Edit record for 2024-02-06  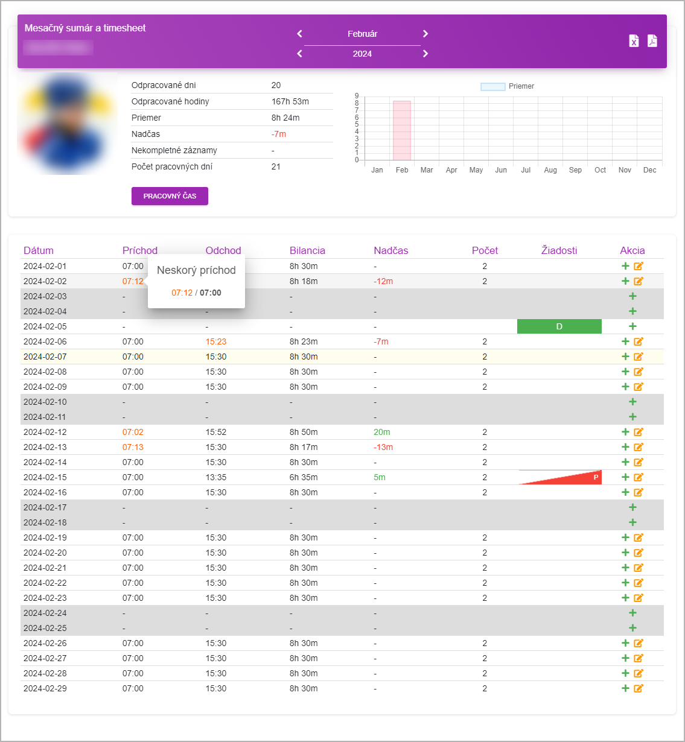click(x=639, y=341)
